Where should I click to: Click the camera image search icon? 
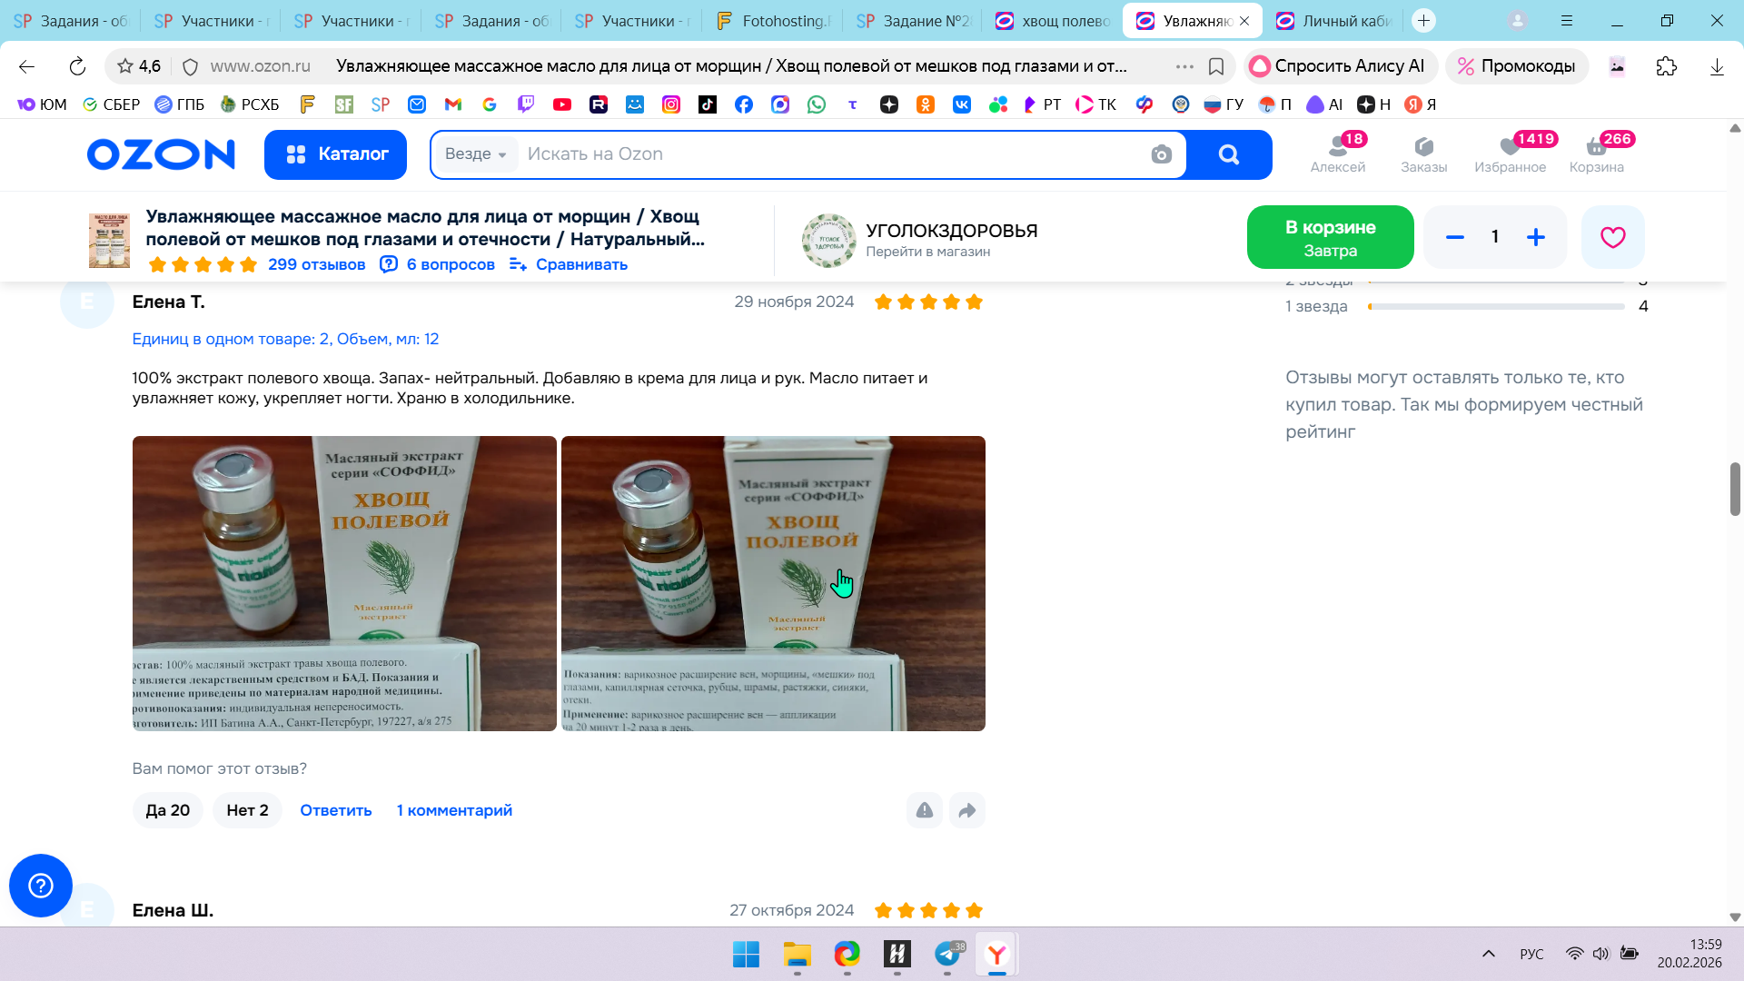pyautogui.click(x=1161, y=154)
